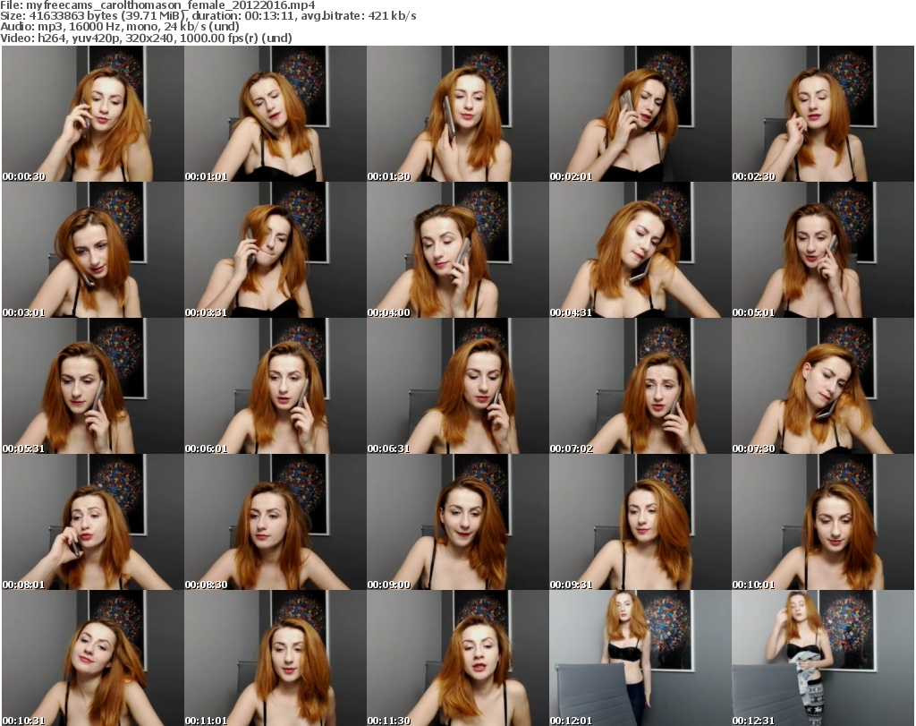
Task: Select the frame at 00:01:01
Action: point(274,114)
